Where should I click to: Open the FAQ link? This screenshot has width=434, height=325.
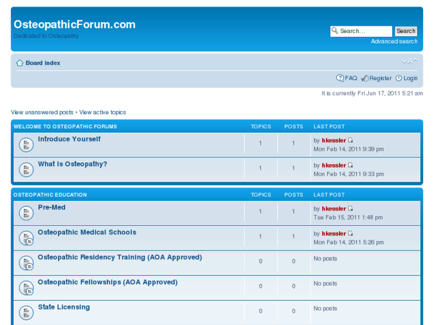click(x=351, y=78)
